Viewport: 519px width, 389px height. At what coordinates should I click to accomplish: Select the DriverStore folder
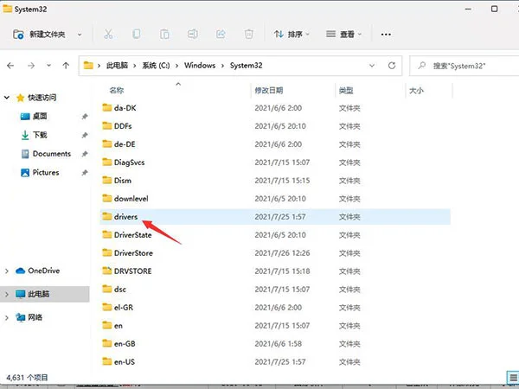(275, 253)
